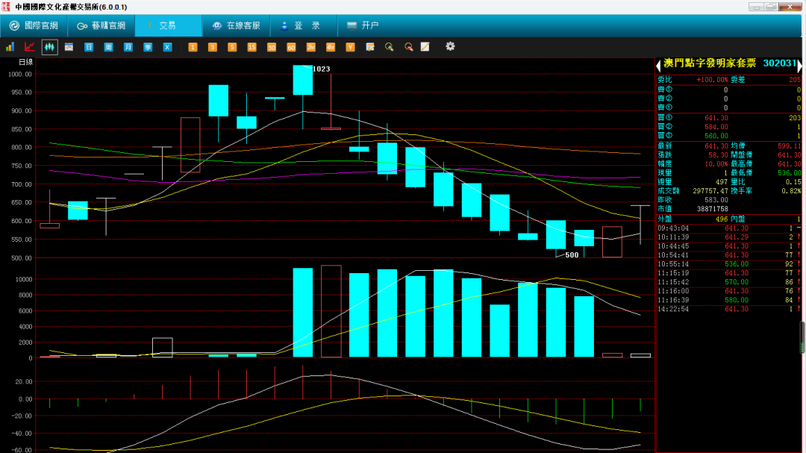This screenshot has width=806, height=453.
Task: Select the 1-minute chart icon
Action: coord(193,47)
